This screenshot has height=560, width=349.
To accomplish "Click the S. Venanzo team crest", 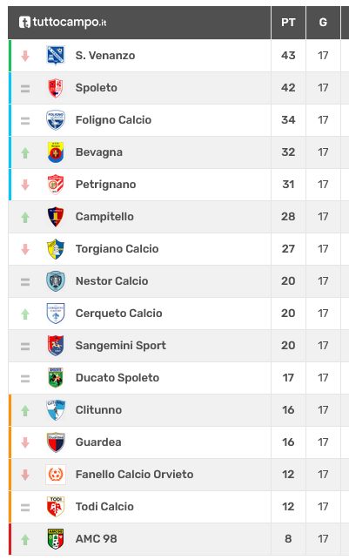I will [56, 56].
